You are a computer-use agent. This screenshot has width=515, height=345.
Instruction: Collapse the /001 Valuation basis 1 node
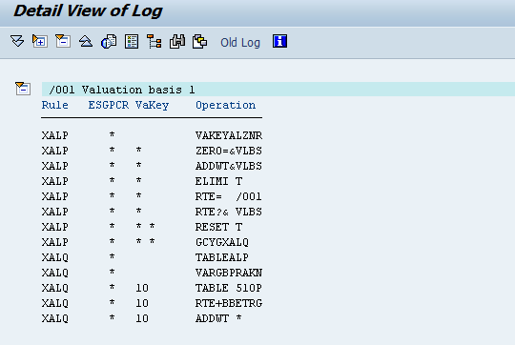click(x=23, y=89)
